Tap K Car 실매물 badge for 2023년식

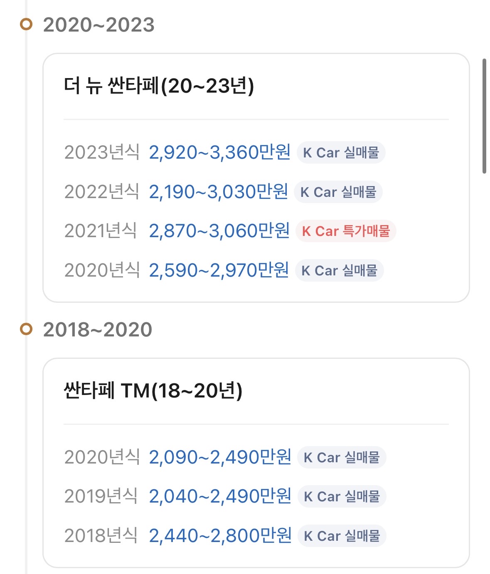[341, 152]
